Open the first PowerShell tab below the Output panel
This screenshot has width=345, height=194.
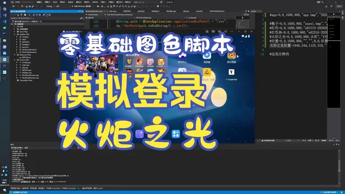(x=53, y=189)
